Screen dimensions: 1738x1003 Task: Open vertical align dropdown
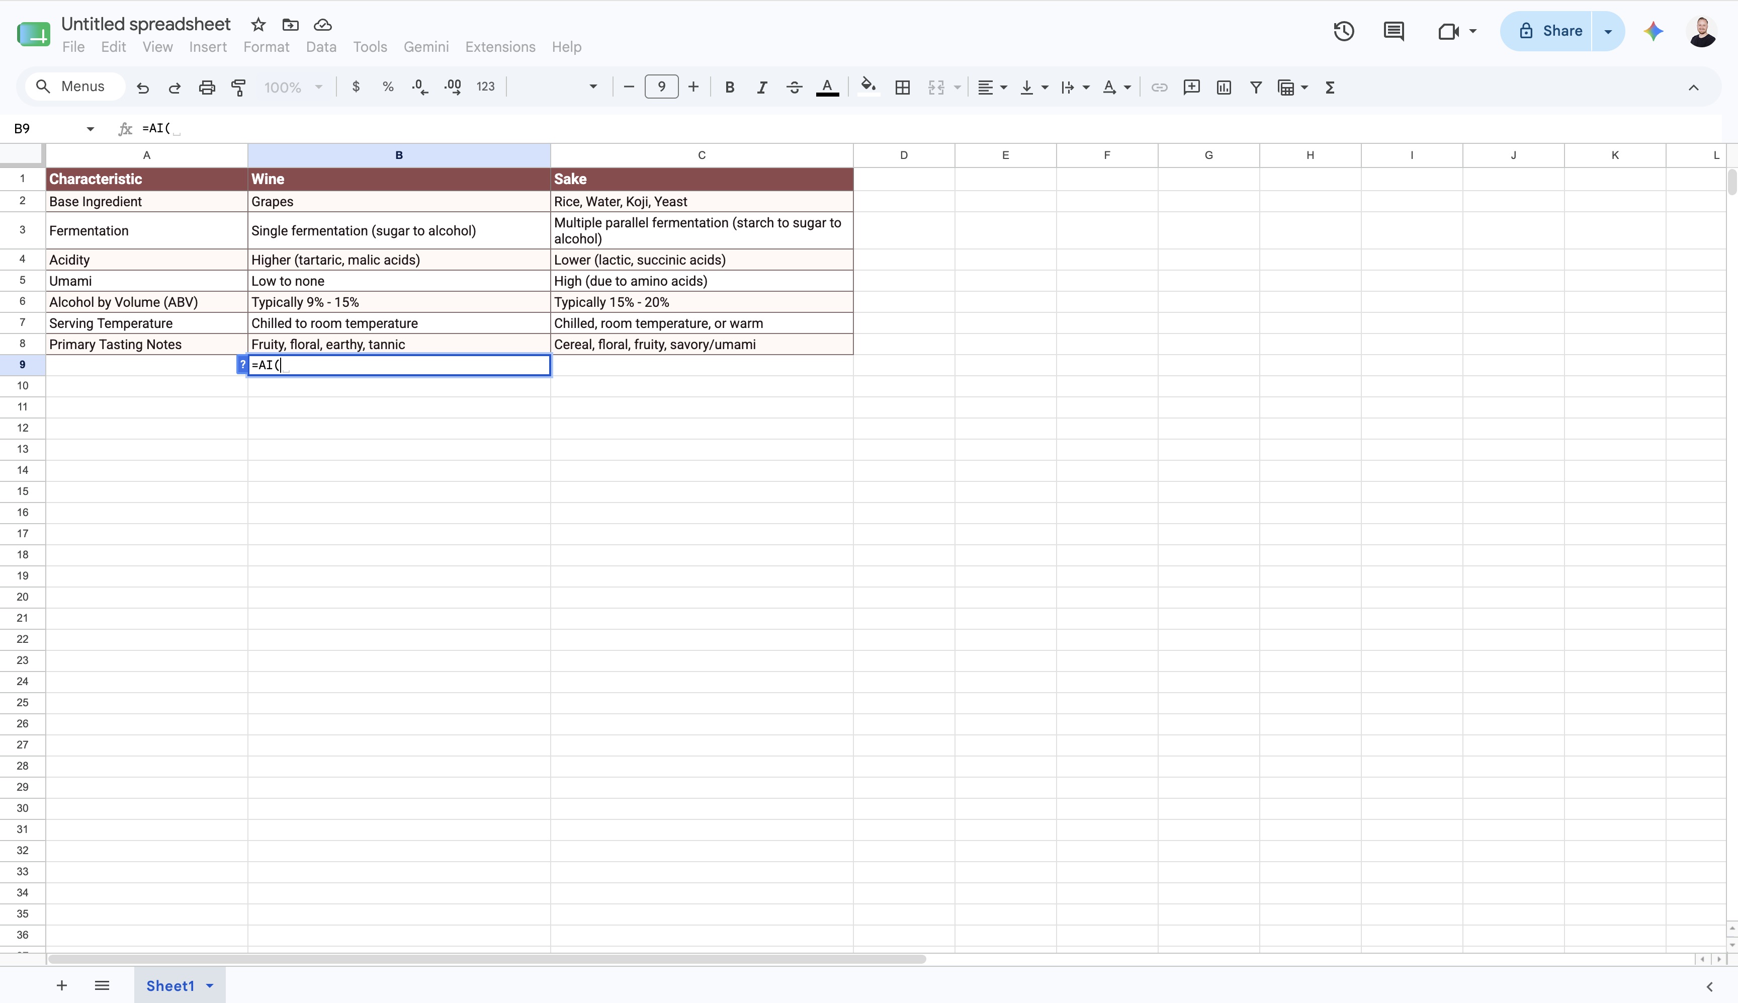point(1033,88)
